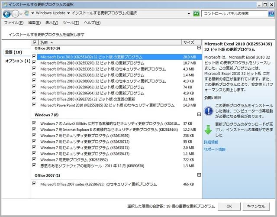Uncheck Windows 7 KB2620712 checkbox

(34, 141)
